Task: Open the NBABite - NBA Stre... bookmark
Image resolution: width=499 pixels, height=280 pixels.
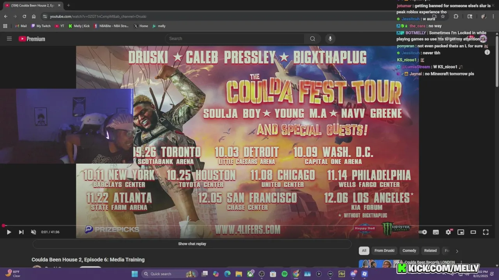Action: (111, 26)
